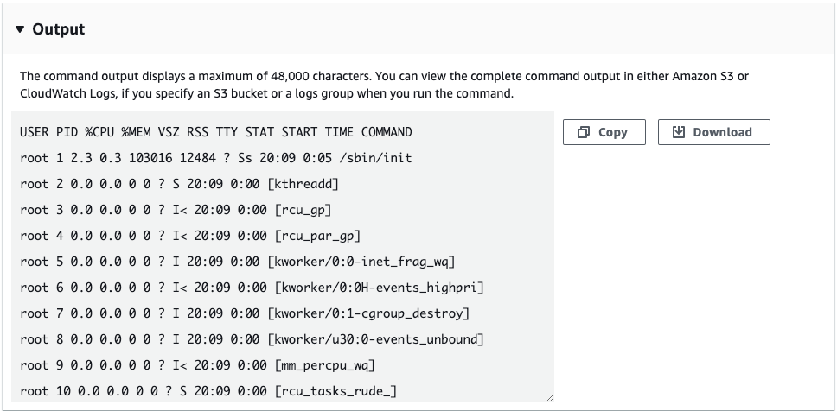Click the CloudWatch Logs description line
837x411 pixels.
coord(266,93)
